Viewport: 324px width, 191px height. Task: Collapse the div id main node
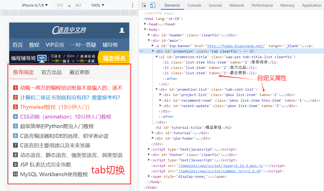(149, 40)
